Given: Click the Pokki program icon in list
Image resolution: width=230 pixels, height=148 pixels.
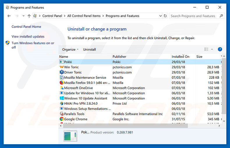Looking at the screenshot, I should click(x=61, y=62).
